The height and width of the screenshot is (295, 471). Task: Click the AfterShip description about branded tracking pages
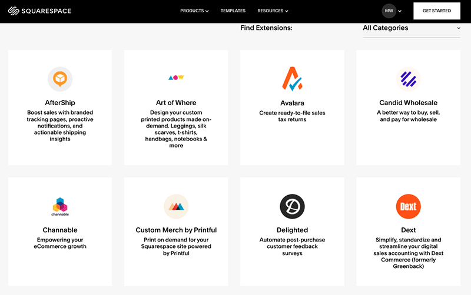(x=60, y=126)
